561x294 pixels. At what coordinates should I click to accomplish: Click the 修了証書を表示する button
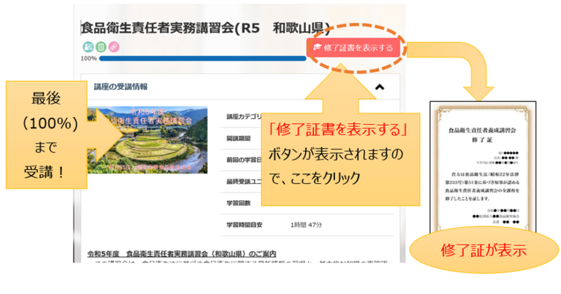353,48
